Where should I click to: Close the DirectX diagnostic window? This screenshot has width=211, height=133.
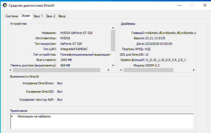pyautogui.click(x=205, y=5)
